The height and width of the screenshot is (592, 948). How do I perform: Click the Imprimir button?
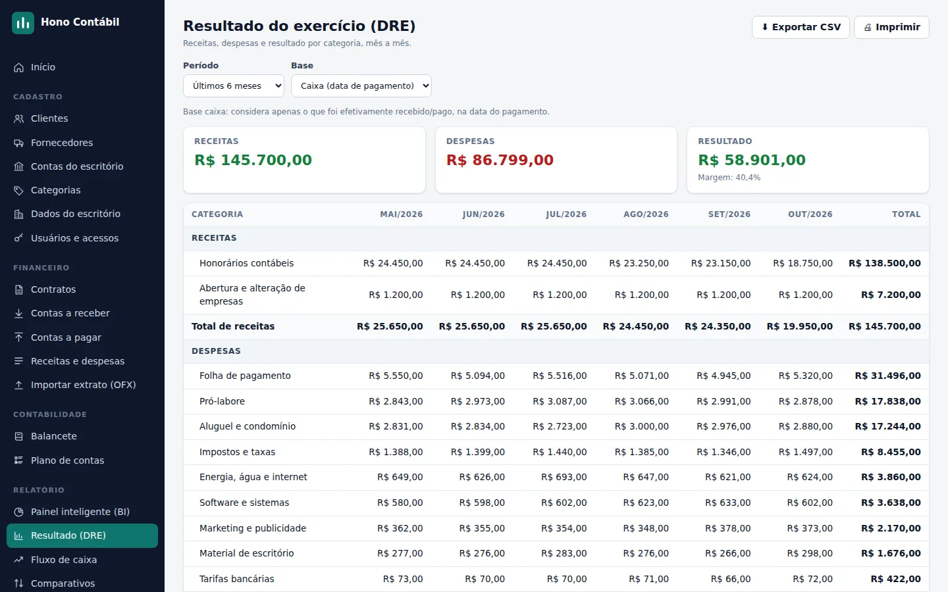891,27
